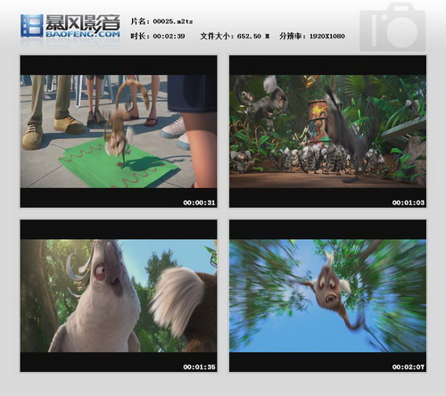The height and width of the screenshot is (396, 446).
Task: Click the 00:00:31 timestamp label
Action: coord(199,202)
